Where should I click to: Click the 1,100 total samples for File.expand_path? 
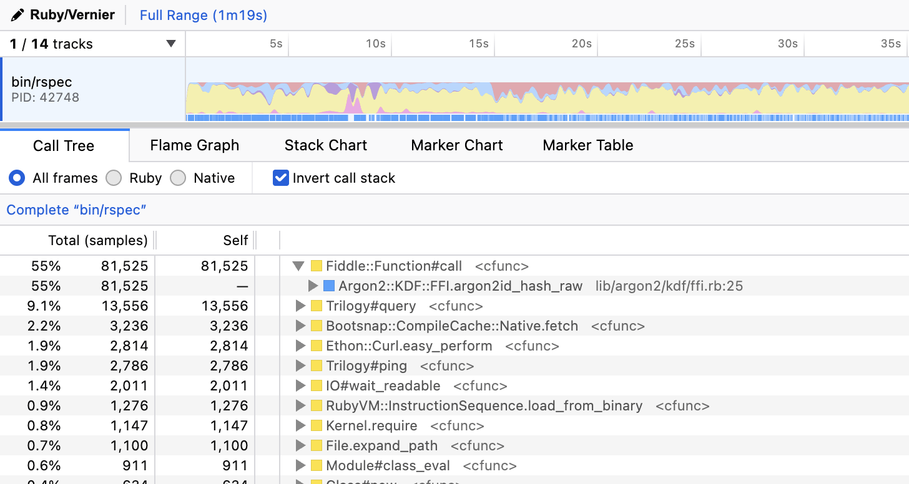(x=129, y=446)
